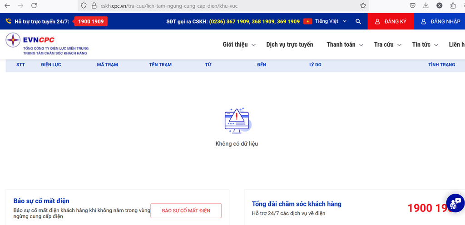Screen dimensions: 465x225
Task: Expand the Giới thiệu menu
Action: (x=239, y=45)
